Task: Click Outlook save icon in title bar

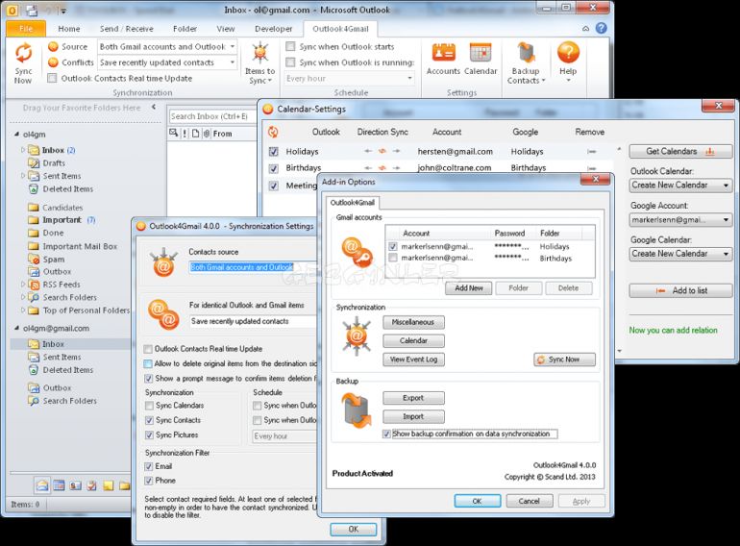Action: point(32,10)
